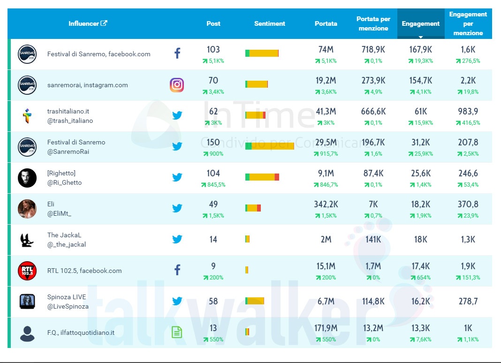Click the Facebook icon for Festival di Sanremo

(x=177, y=53)
